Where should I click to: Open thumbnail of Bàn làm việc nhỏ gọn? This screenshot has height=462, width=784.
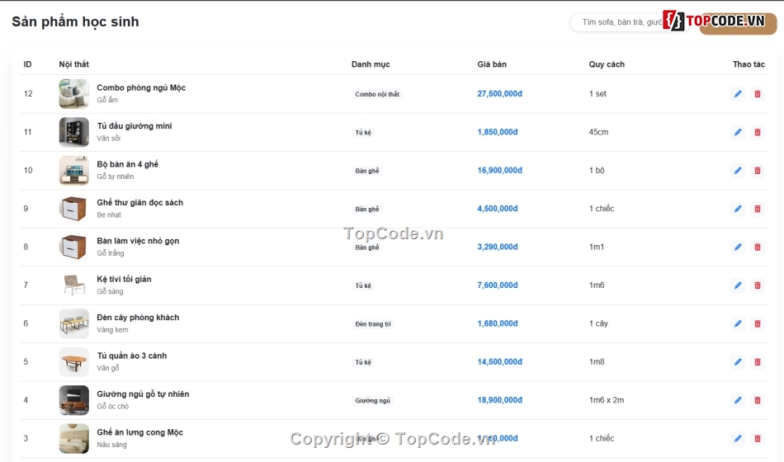click(x=74, y=247)
